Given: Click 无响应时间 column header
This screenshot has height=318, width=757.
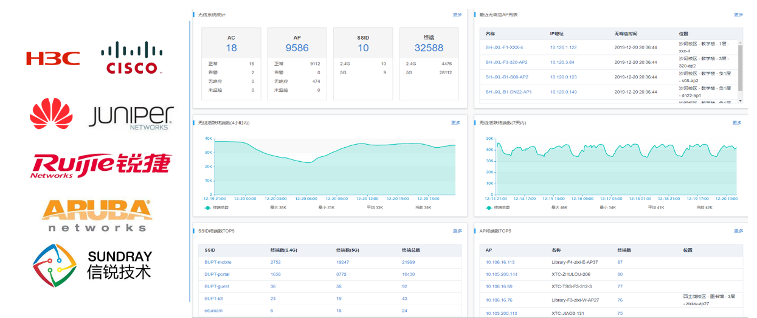Looking at the screenshot, I should point(626,33).
